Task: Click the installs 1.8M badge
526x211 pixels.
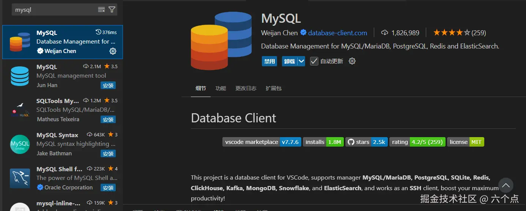Action: [323, 142]
